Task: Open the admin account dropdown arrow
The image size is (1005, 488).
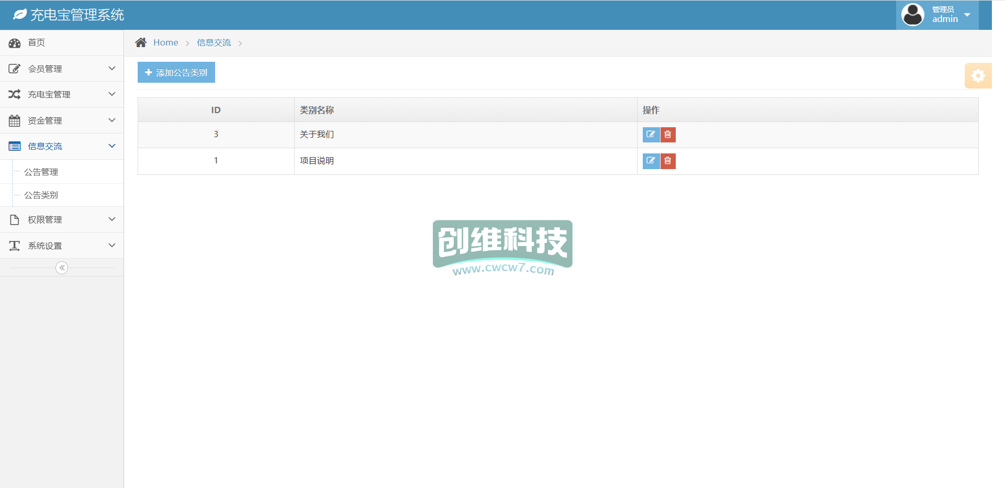Action: pyautogui.click(x=967, y=15)
